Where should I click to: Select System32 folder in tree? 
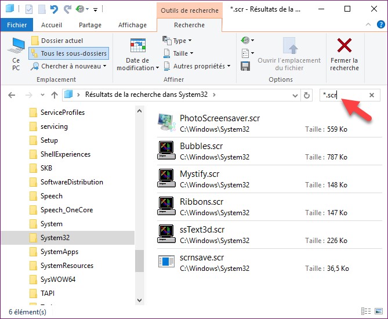tap(68, 238)
